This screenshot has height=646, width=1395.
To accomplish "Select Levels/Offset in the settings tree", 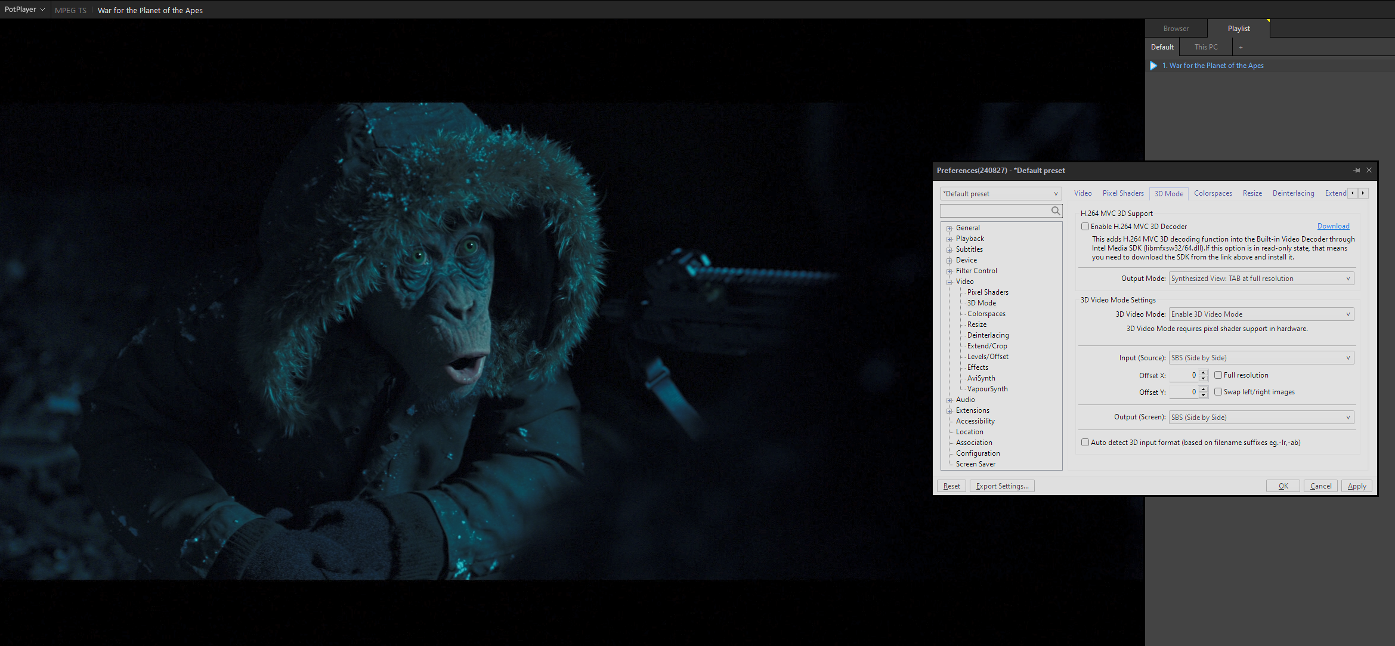I will click(988, 357).
